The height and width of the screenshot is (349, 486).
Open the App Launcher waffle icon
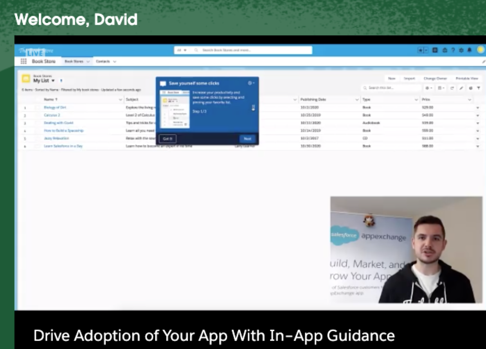pyautogui.click(x=23, y=61)
